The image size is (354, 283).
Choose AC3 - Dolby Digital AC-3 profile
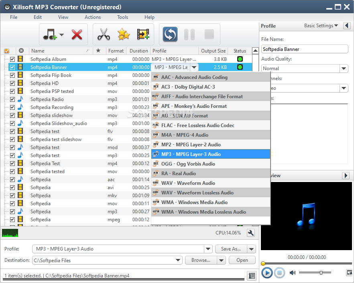(211, 87)
